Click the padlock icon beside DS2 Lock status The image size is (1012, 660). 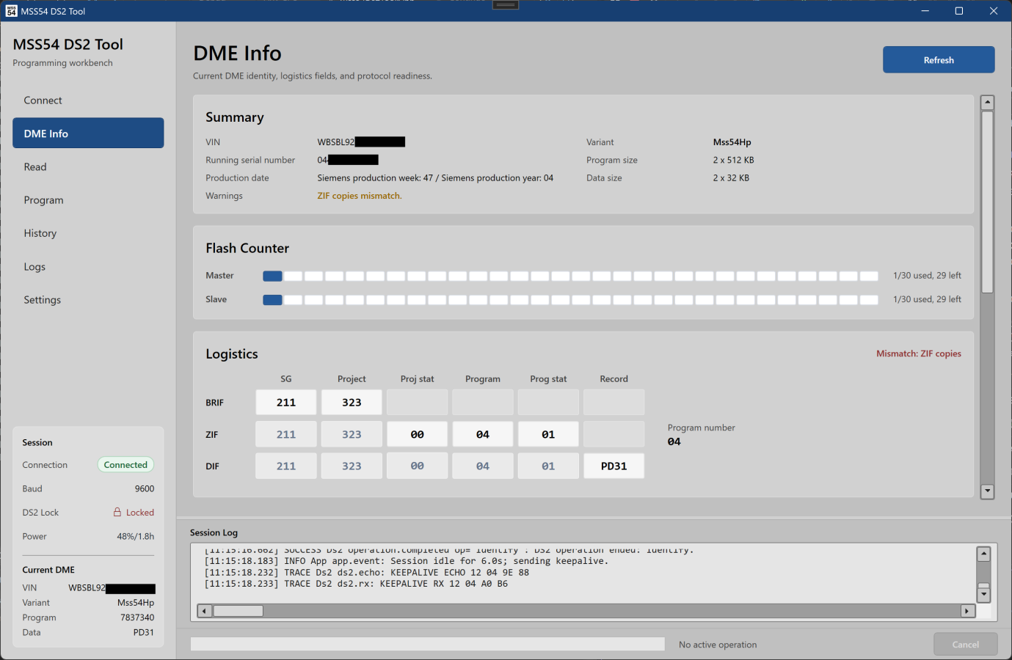(117, 512)
